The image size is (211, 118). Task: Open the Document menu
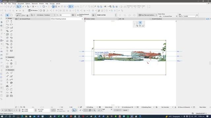coord(21,4)
